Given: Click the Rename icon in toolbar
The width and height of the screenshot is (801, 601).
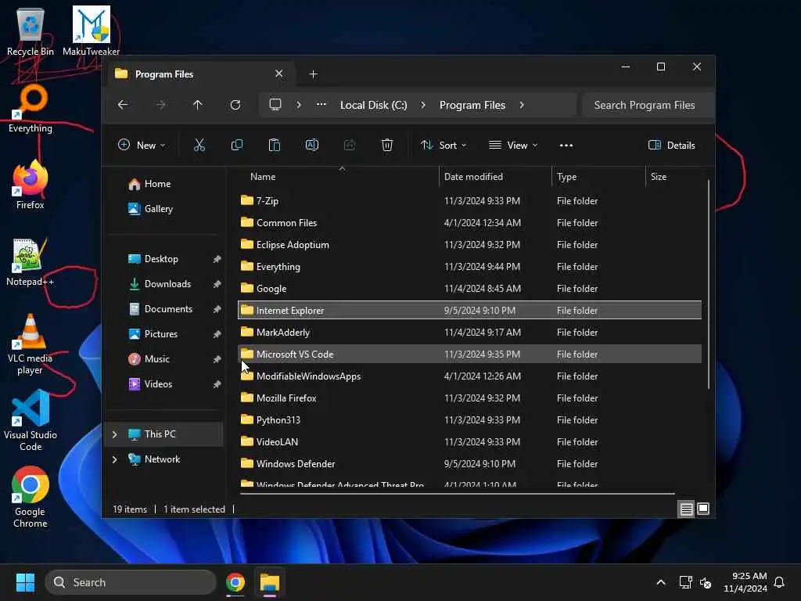Looking at the screenshot, I should click(311, 145).
